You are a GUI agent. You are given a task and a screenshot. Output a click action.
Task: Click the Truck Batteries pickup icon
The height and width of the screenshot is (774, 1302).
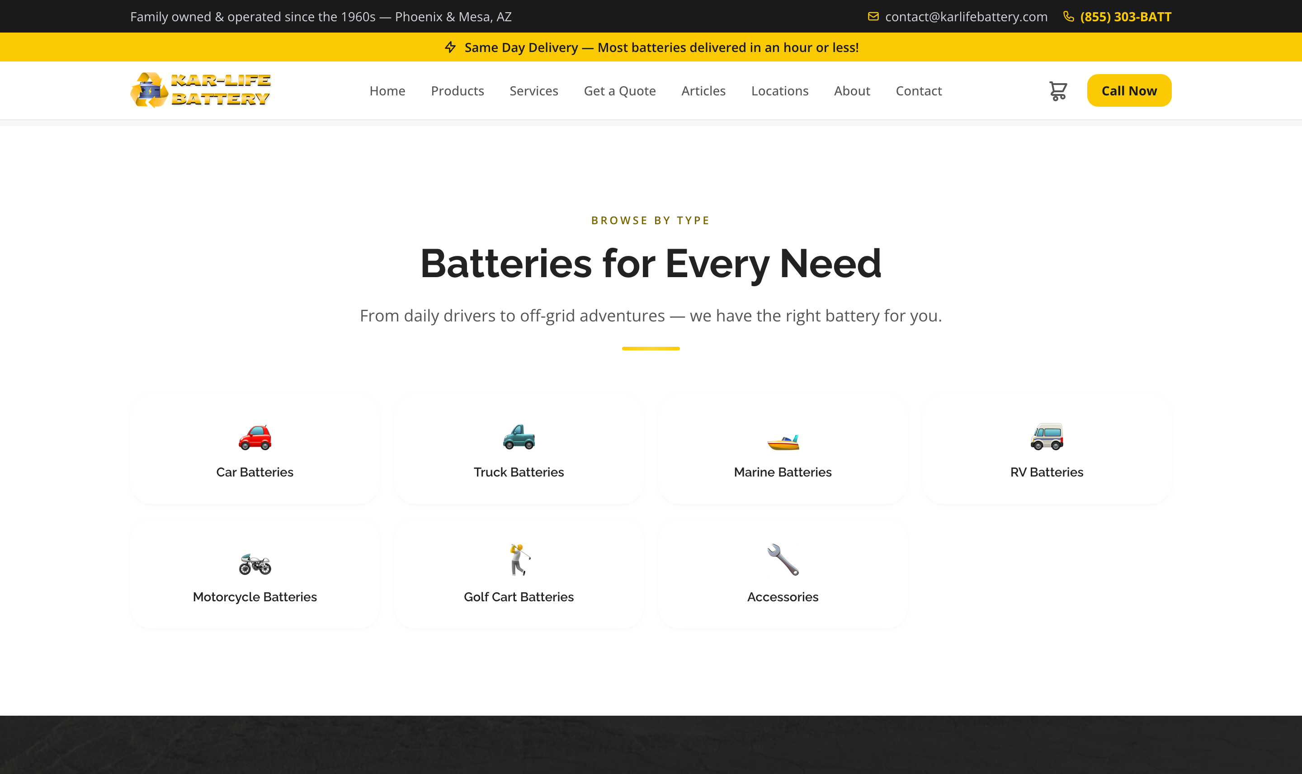519,438
